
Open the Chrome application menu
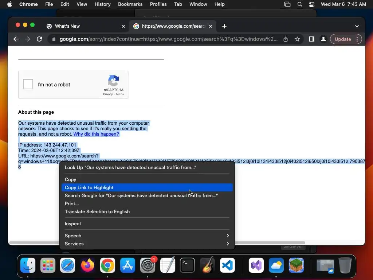point(28,4)
